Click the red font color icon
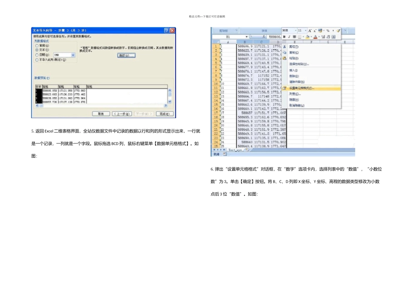This screenshot has height=293, width=414. (x=315, y=37)
